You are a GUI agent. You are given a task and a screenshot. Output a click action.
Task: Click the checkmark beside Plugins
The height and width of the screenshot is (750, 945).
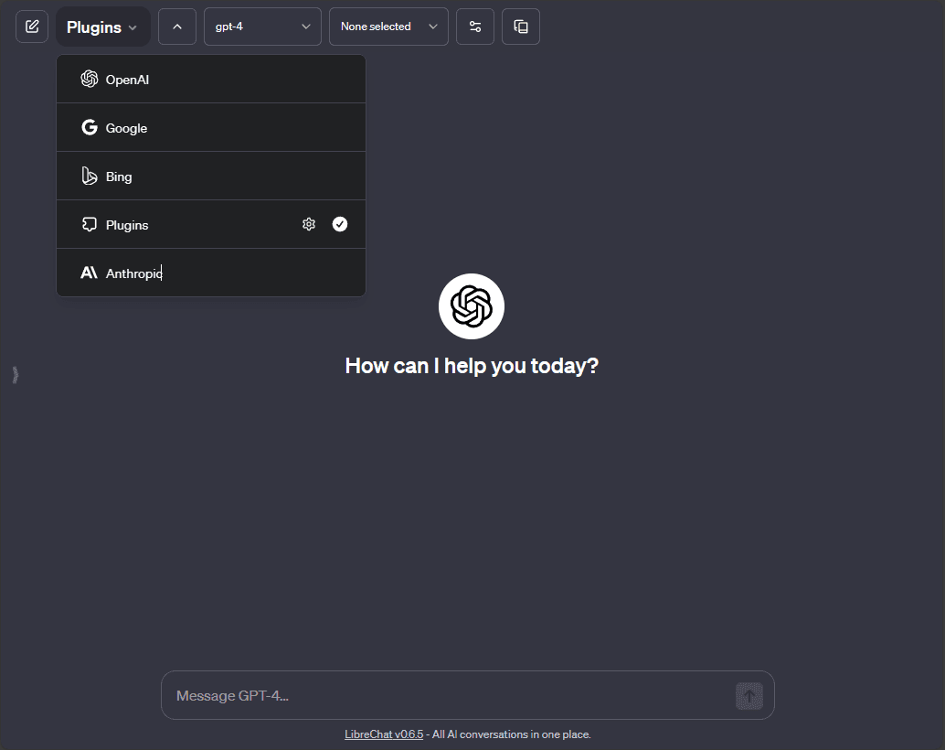click(x=340, y=224)
